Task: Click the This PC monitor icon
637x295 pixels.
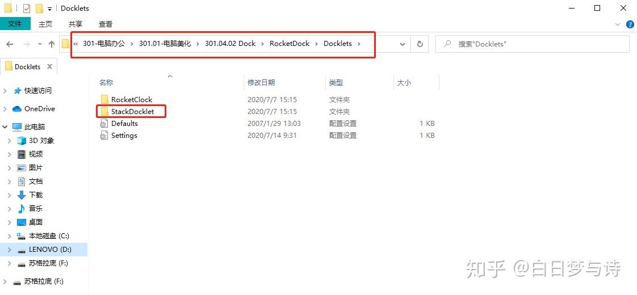Action: (x=16, y=127)
